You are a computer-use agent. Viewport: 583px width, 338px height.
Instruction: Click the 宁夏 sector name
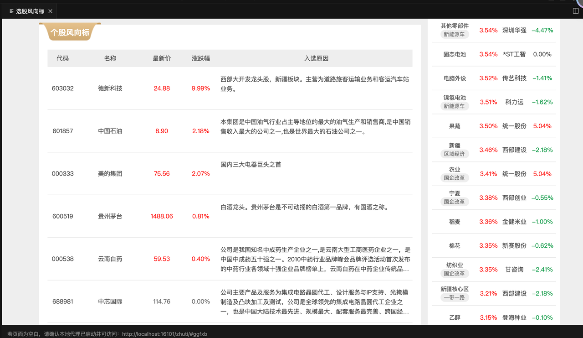(x=455, y=193)
